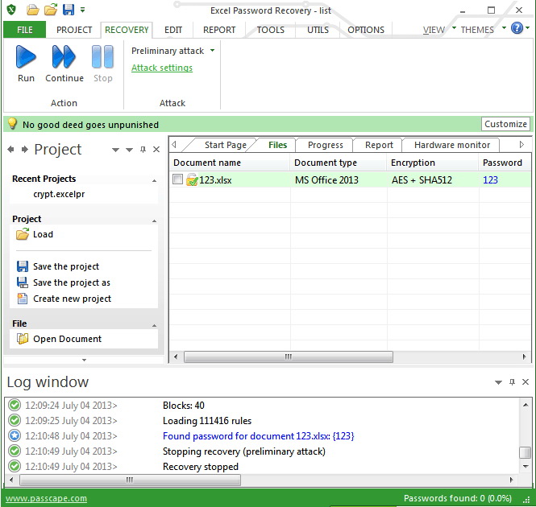Open the quick access toolbar customize arrow
Screen dimensions: 536x507
82,10
